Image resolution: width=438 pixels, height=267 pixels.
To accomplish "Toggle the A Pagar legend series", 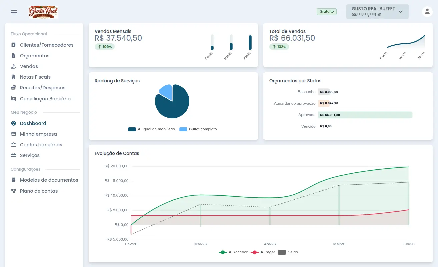I will 264,252.
